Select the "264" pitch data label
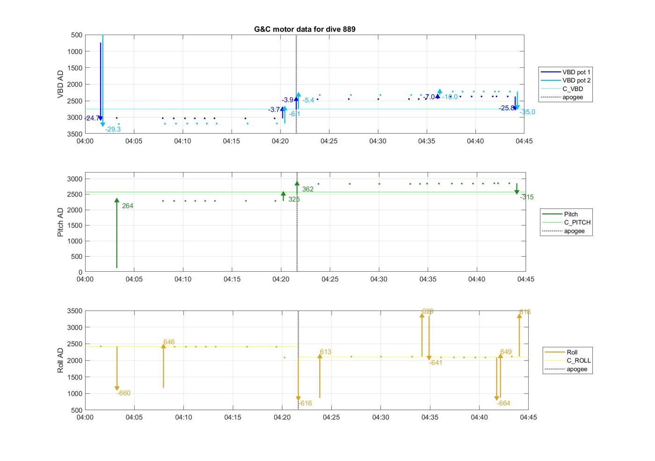The image size is (655, 461). click(x=128, y=206)
